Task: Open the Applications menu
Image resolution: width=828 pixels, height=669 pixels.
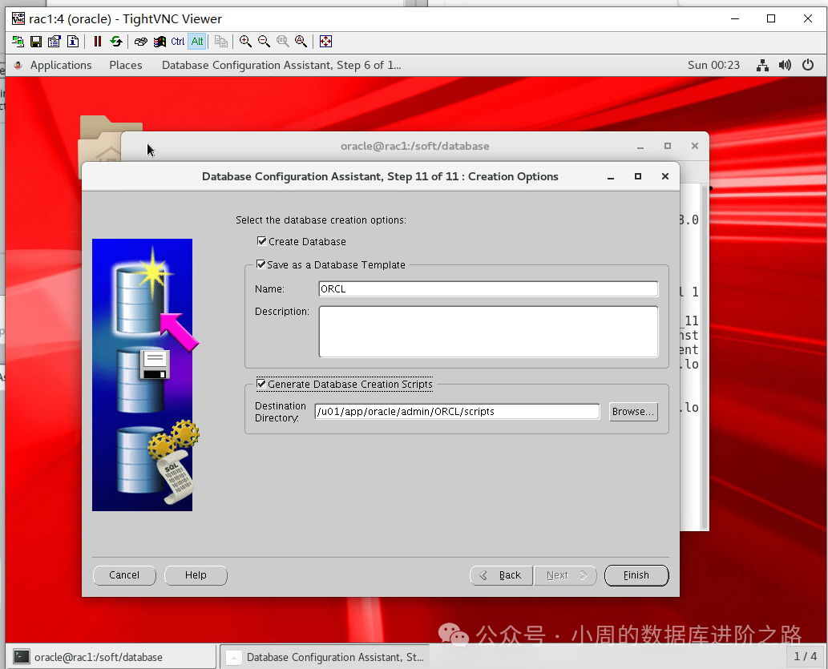Action: pyautogui.click(x=61, y=65)
